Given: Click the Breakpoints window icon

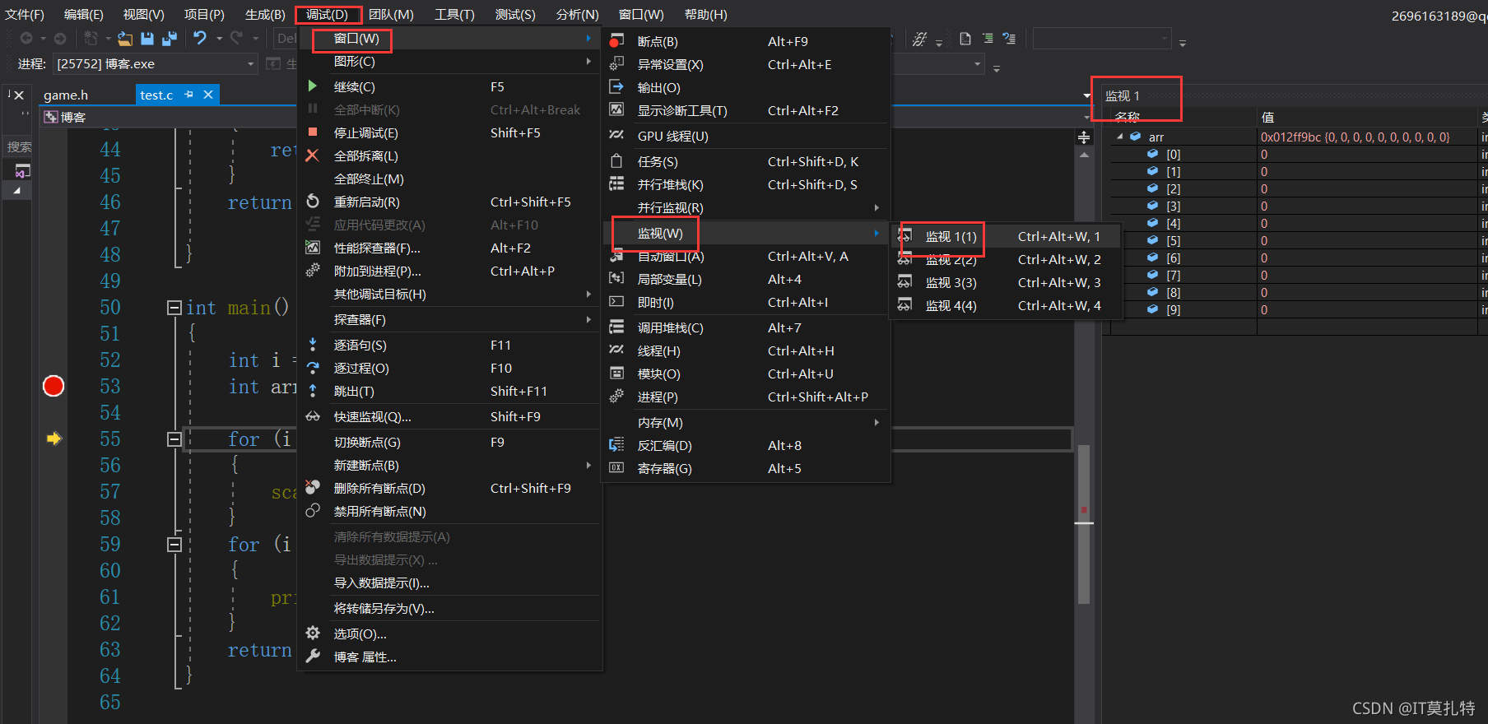Looking at the screenshot, I should coord(616,41).
